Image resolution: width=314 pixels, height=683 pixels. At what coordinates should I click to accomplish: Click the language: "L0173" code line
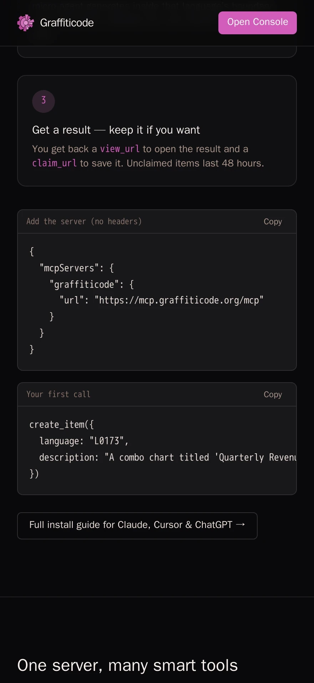click(84, 441)
